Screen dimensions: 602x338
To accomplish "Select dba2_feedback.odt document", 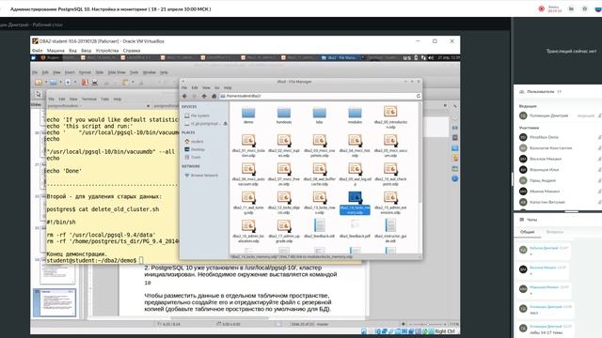I will pyautogui.click(x=320, y=229).
